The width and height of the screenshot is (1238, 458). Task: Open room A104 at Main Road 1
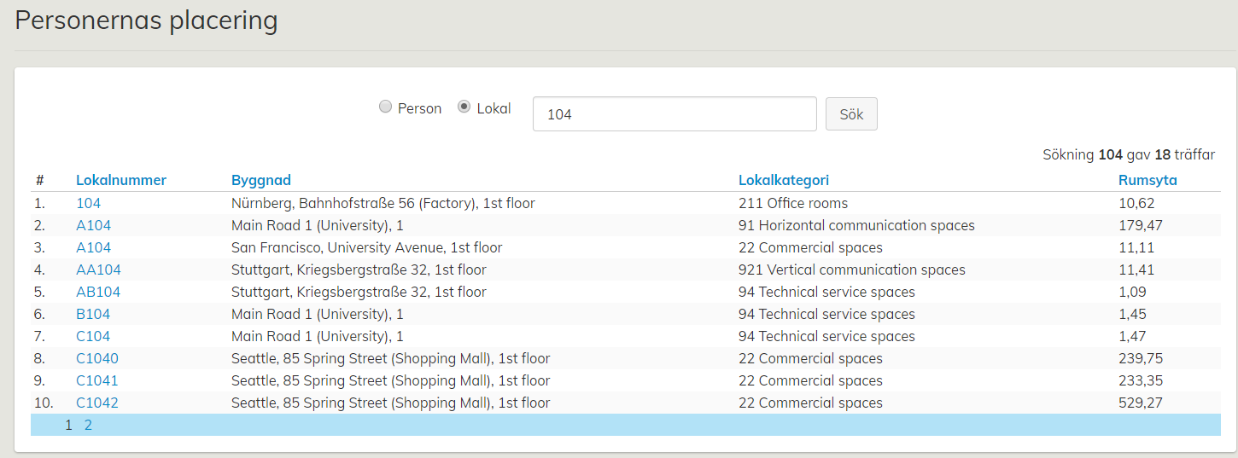93,226
